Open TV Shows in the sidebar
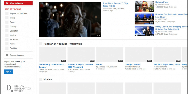The image size is (188, 94). coord(14,39)
